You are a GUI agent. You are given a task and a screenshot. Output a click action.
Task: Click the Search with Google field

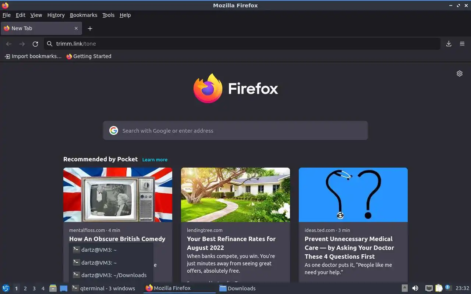(x=235, y=130)
